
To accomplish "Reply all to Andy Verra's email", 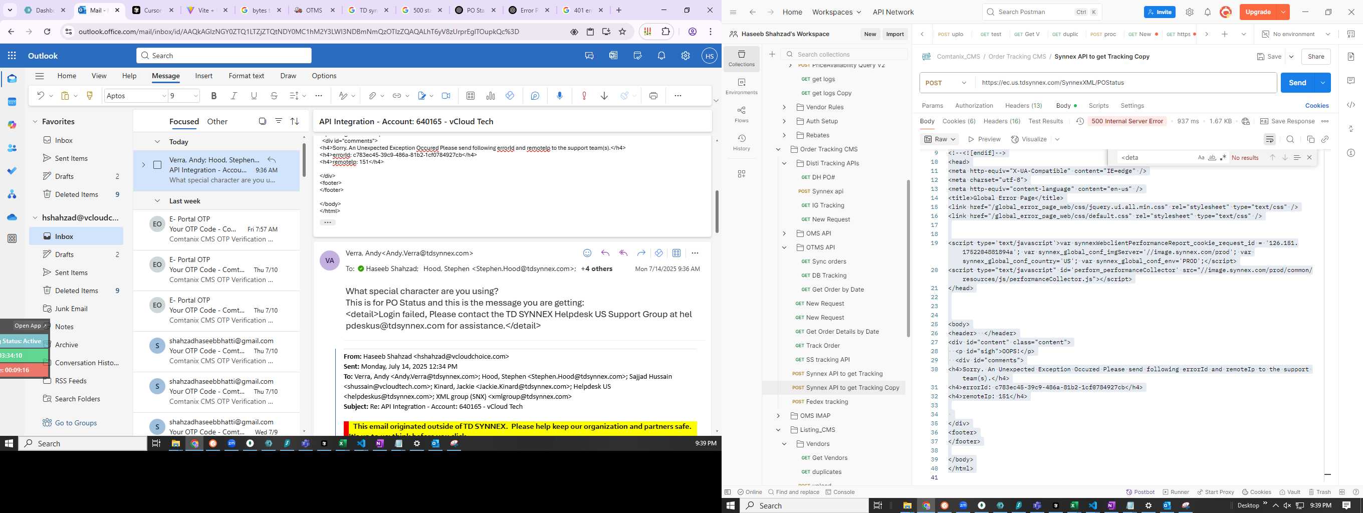I will click(623, 253).
